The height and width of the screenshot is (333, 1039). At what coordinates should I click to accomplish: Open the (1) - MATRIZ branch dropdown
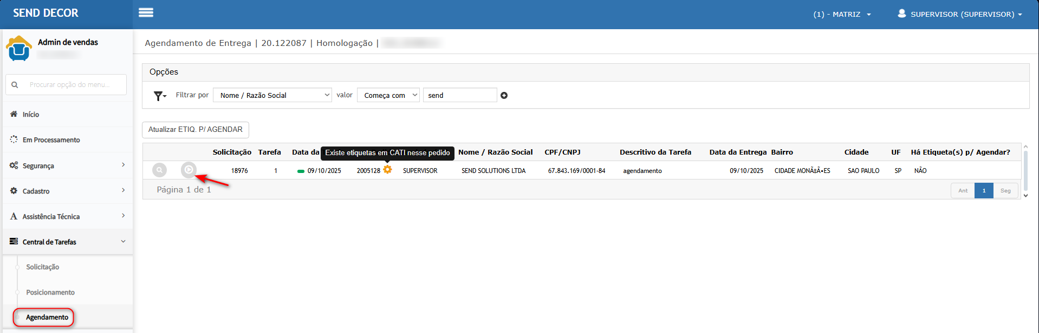tap(842, 14)
